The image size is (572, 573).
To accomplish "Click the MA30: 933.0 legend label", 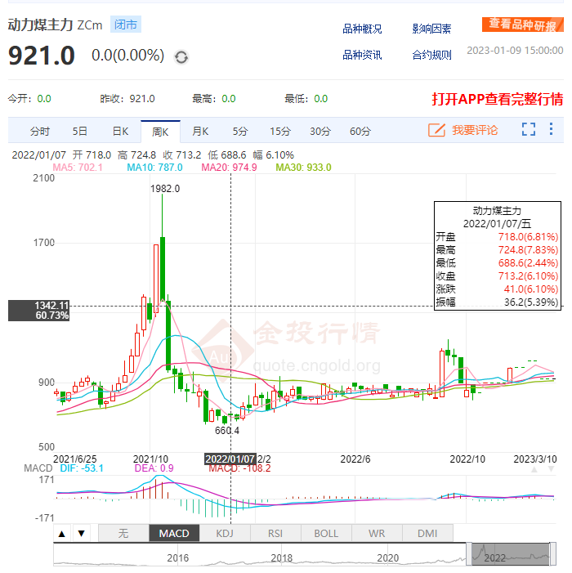I will click(303, 168).
